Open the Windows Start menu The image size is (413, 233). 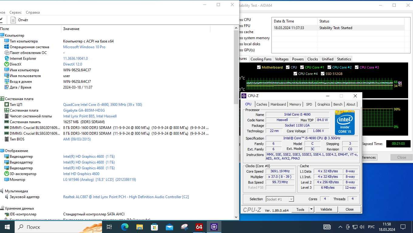tap(7, 227)
